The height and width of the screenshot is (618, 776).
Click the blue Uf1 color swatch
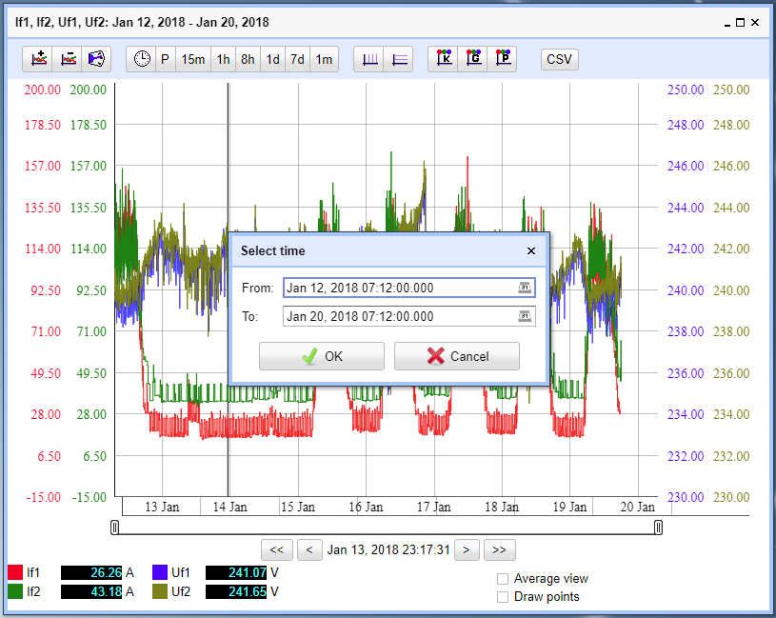160,572
